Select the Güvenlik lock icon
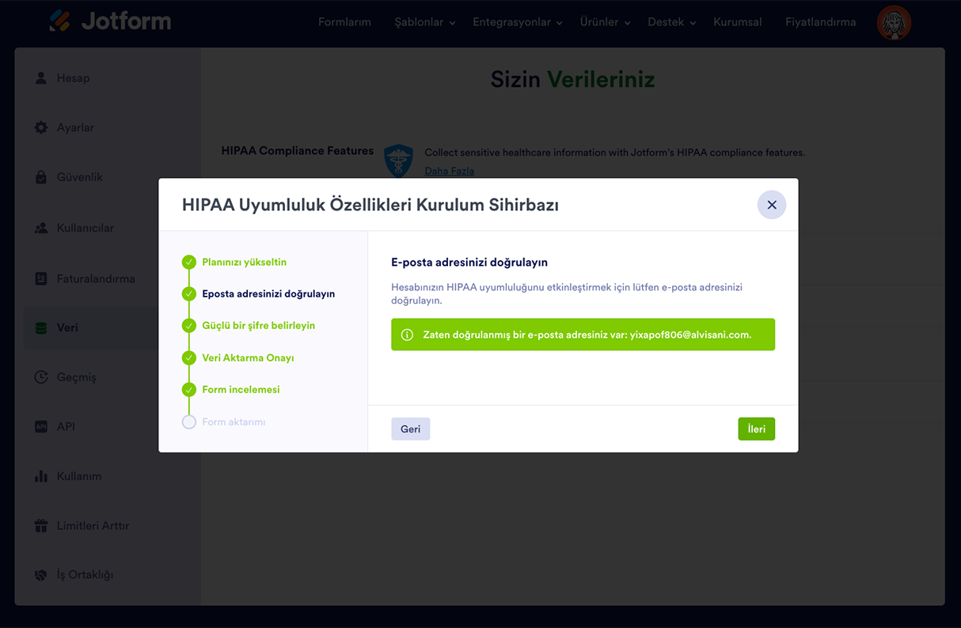The height and width of the screenshot is (628, 961). (41, 177)
